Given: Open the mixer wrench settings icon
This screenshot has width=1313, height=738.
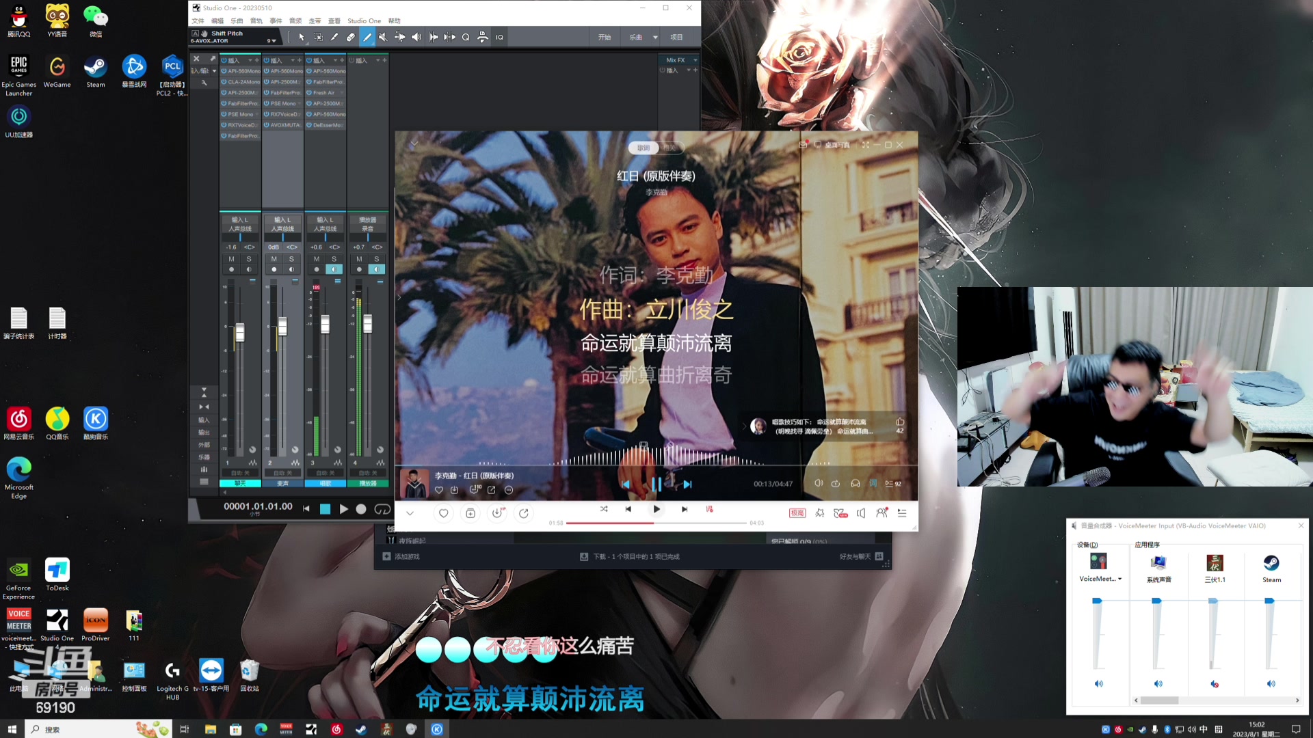Looking at the screenshot, I should [204, 83].
